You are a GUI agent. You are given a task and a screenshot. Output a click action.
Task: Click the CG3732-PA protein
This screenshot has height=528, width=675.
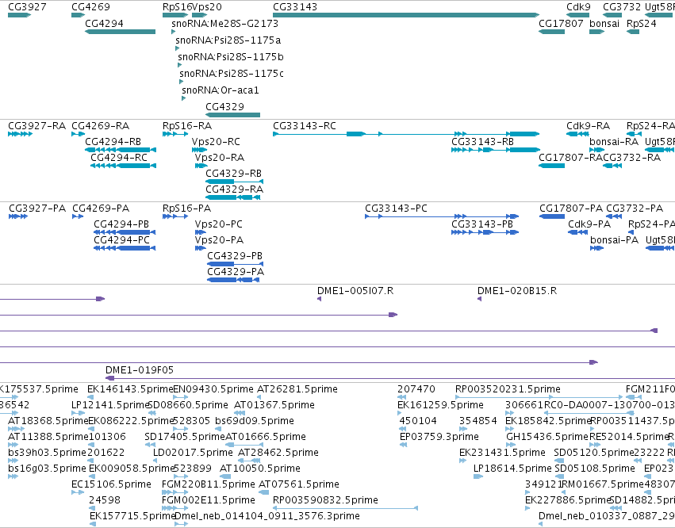coord(614,216)
